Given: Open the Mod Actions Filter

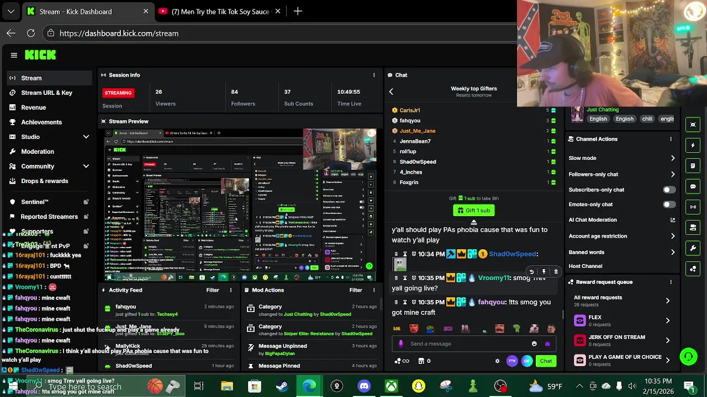Looking at the screenshot, I should tap(356, 290).
